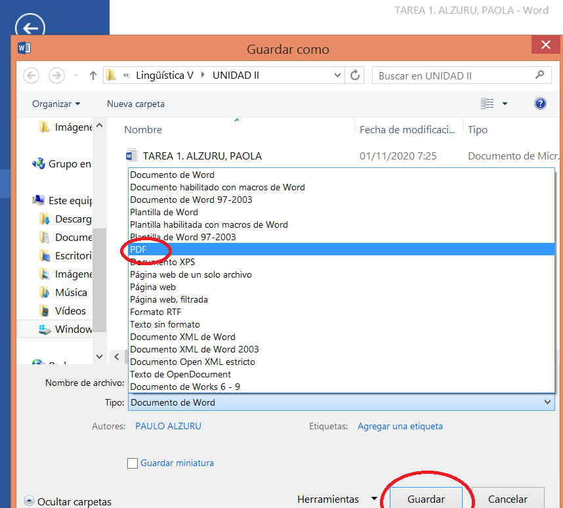Click the Guardar button
Viewport: 563px width, 508px height.
point(427,499)
